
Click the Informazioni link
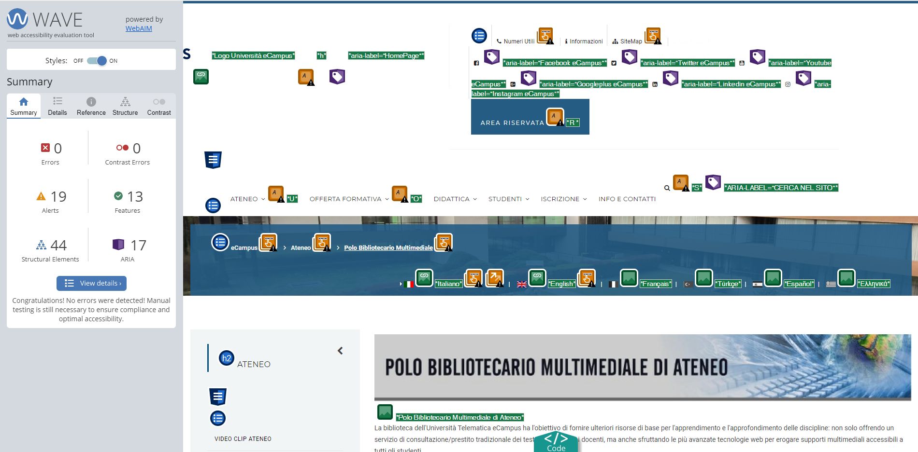[584, 41]
